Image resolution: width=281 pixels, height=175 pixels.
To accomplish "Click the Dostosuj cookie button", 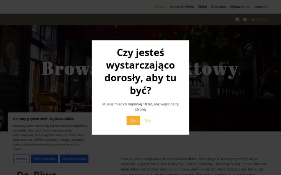I will click(x=21, y=159).
